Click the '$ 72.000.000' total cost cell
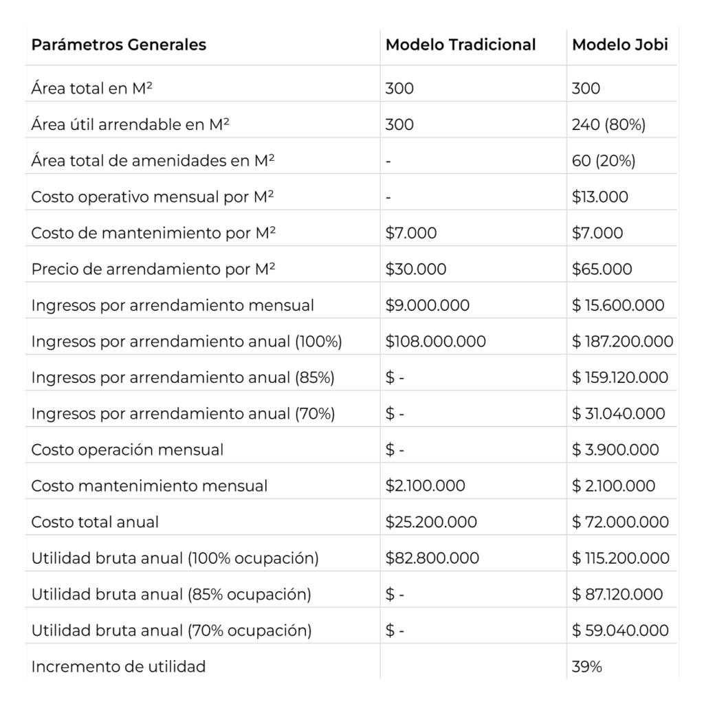 click(x=618, y=522)
